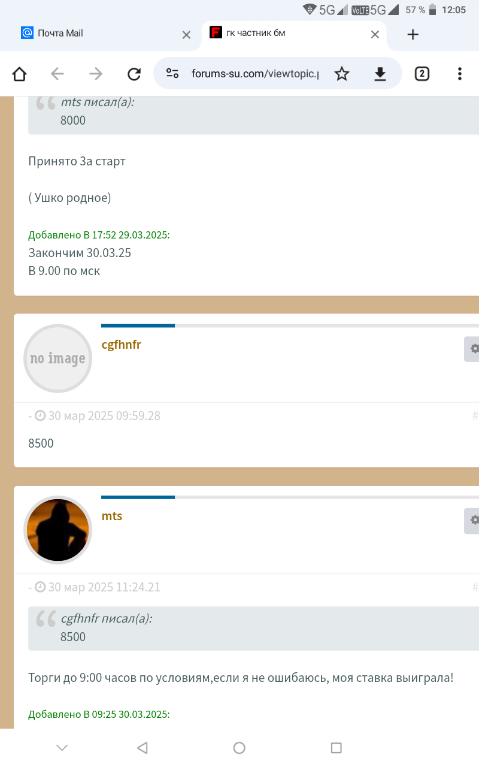
Task: Tap the forums-su.com address field
Action: 256,74
